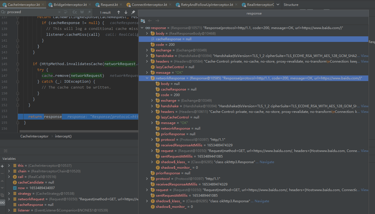
Task: Click the 'now' variable primitive icon
Action: tap(15, 188)
